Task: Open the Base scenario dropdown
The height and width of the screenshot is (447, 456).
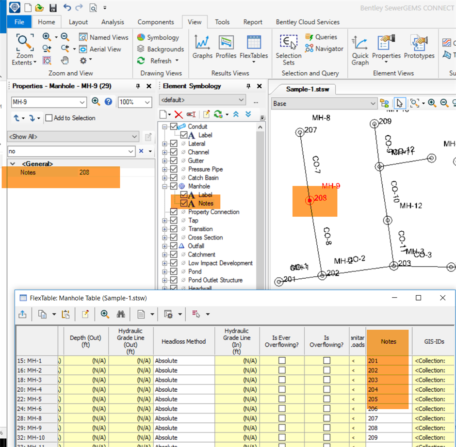Action: [x=373, y=103]
